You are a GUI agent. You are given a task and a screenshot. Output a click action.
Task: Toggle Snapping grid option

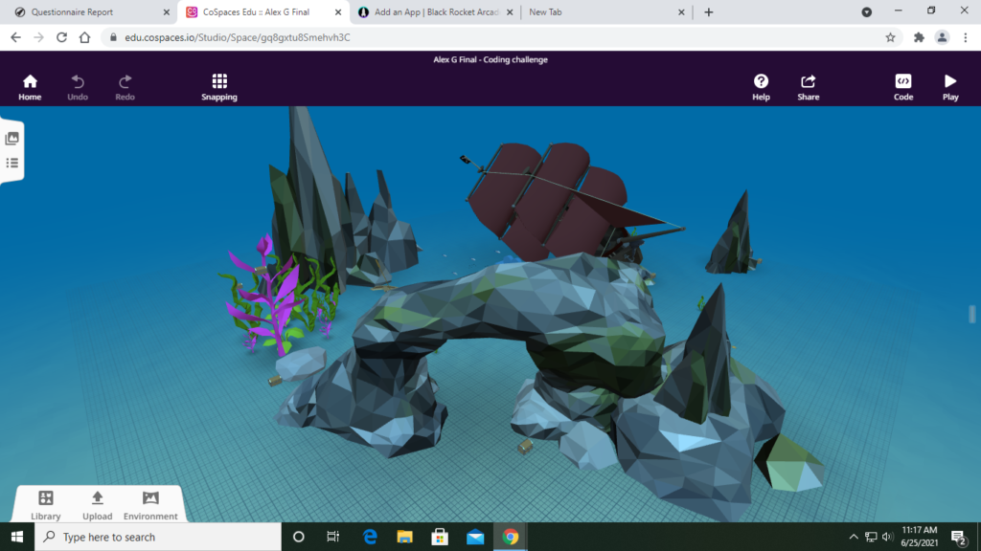point(219,87)
